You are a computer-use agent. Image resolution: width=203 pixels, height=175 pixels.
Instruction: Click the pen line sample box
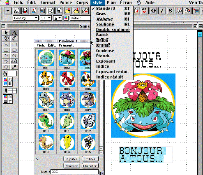(12, 91)
